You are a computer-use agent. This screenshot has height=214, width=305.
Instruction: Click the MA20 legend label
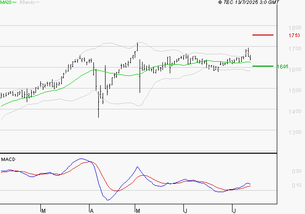tap(5, 3)
